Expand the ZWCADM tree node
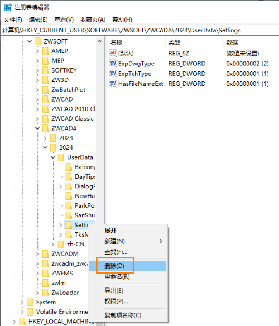Viewport: 279px width, 326px height. tap(37, 254)
